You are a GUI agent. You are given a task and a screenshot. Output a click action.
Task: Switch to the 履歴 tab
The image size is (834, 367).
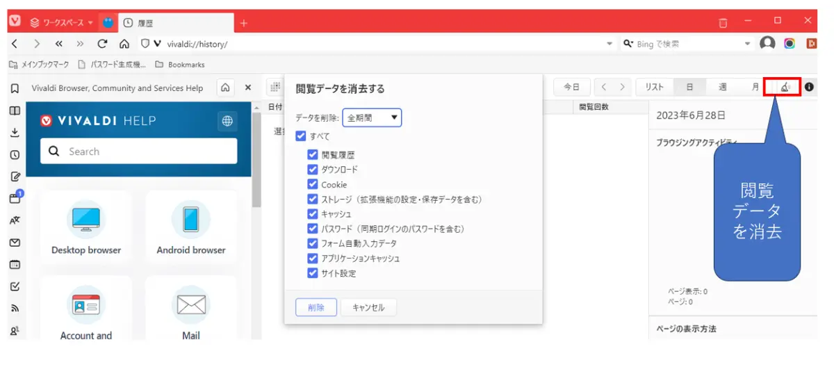[177, 23]
